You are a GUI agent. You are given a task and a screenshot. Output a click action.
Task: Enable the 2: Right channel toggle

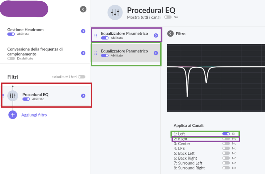(226, 139)
